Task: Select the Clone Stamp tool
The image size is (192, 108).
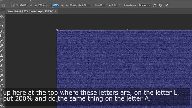Action: (x=1, y=56)
